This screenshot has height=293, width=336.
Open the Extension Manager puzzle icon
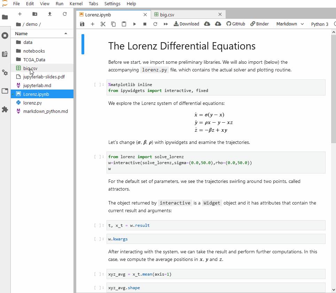5,109
